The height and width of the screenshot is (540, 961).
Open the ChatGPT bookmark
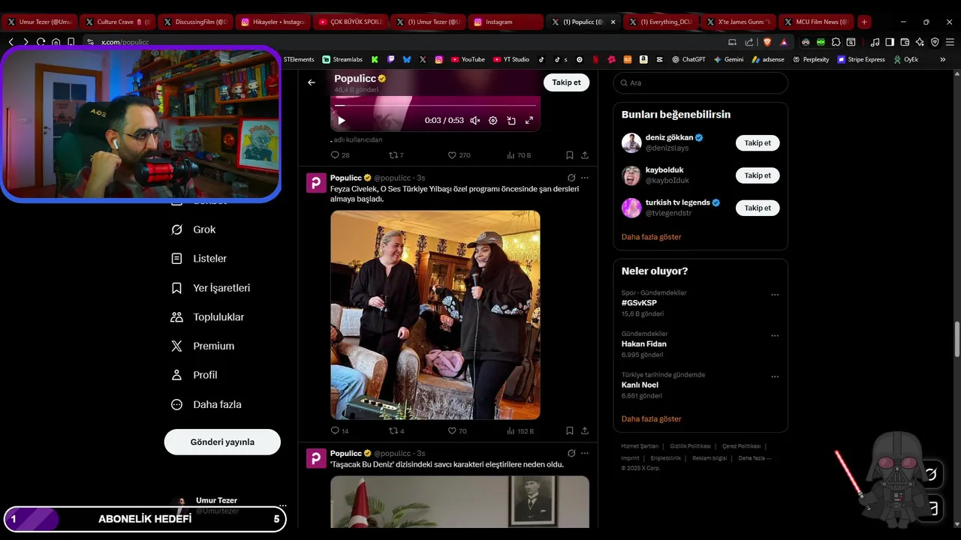point(688,59)
